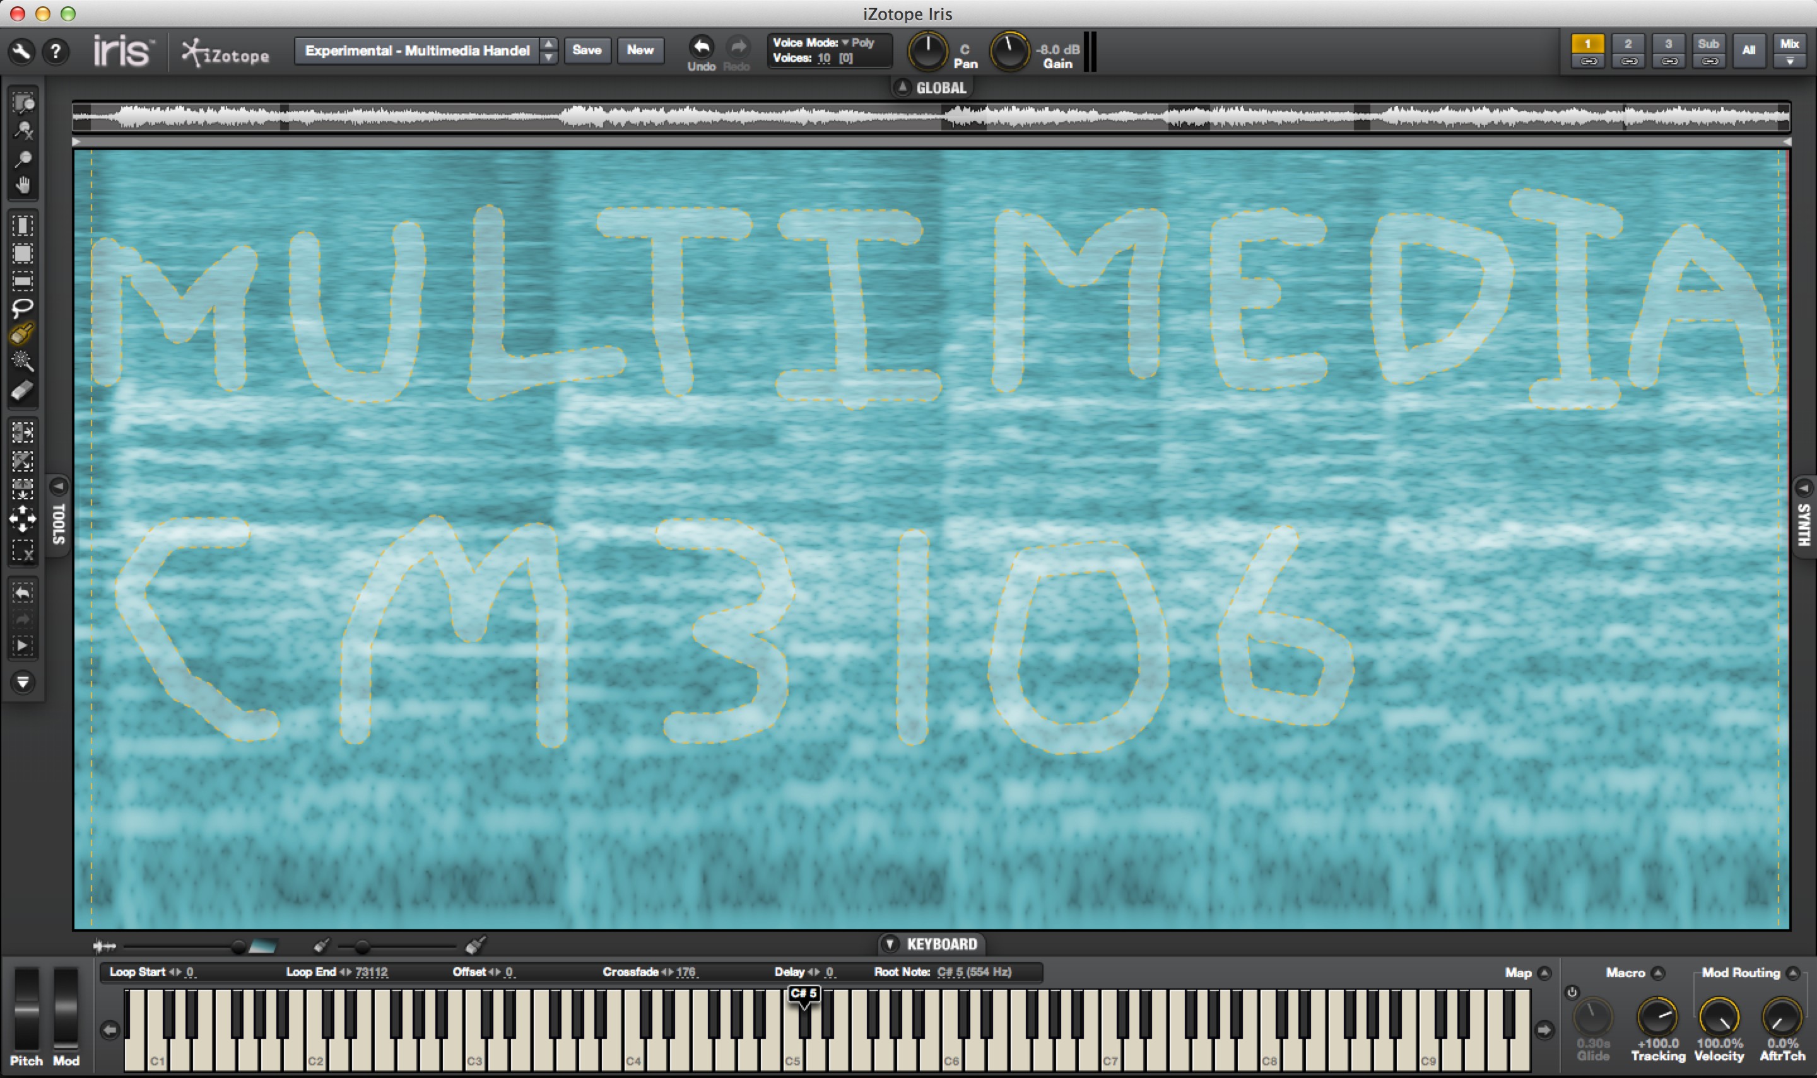Select the hand grab tool
The width and height of the screenshot is (1817, 1078).
pos(23,185)
